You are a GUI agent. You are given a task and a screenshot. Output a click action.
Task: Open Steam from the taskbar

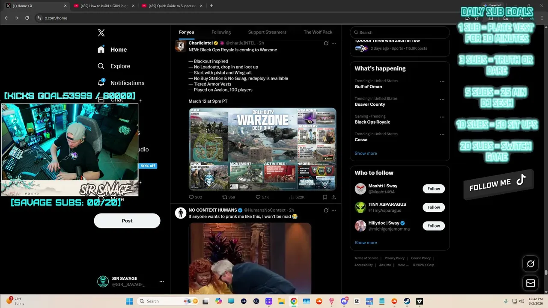tap(407, 301)
